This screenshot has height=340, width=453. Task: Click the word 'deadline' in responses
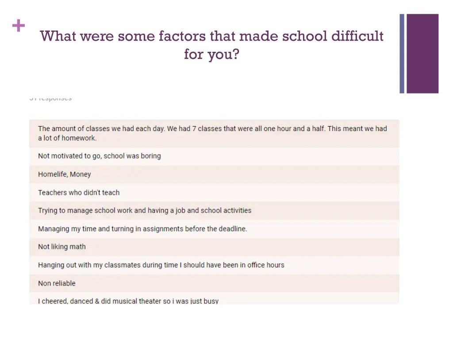tap(232, 229)
